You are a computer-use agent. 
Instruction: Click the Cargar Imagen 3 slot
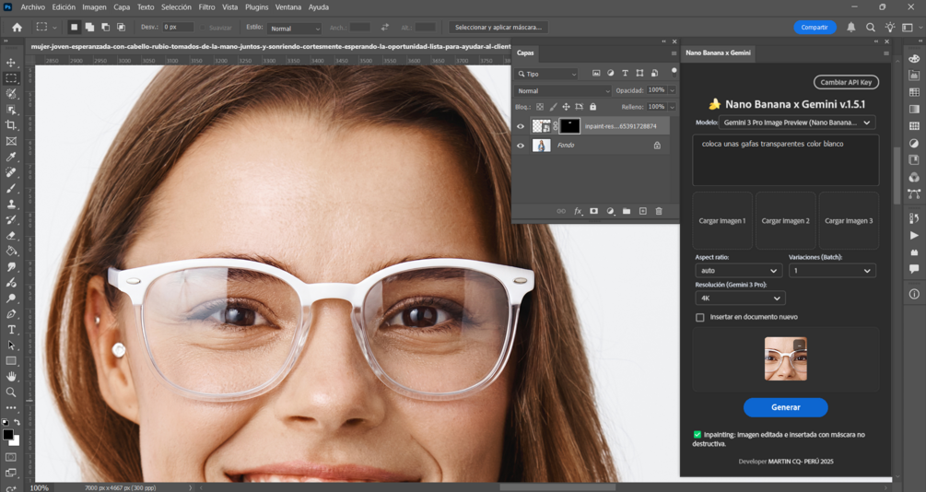click(849, 220)
